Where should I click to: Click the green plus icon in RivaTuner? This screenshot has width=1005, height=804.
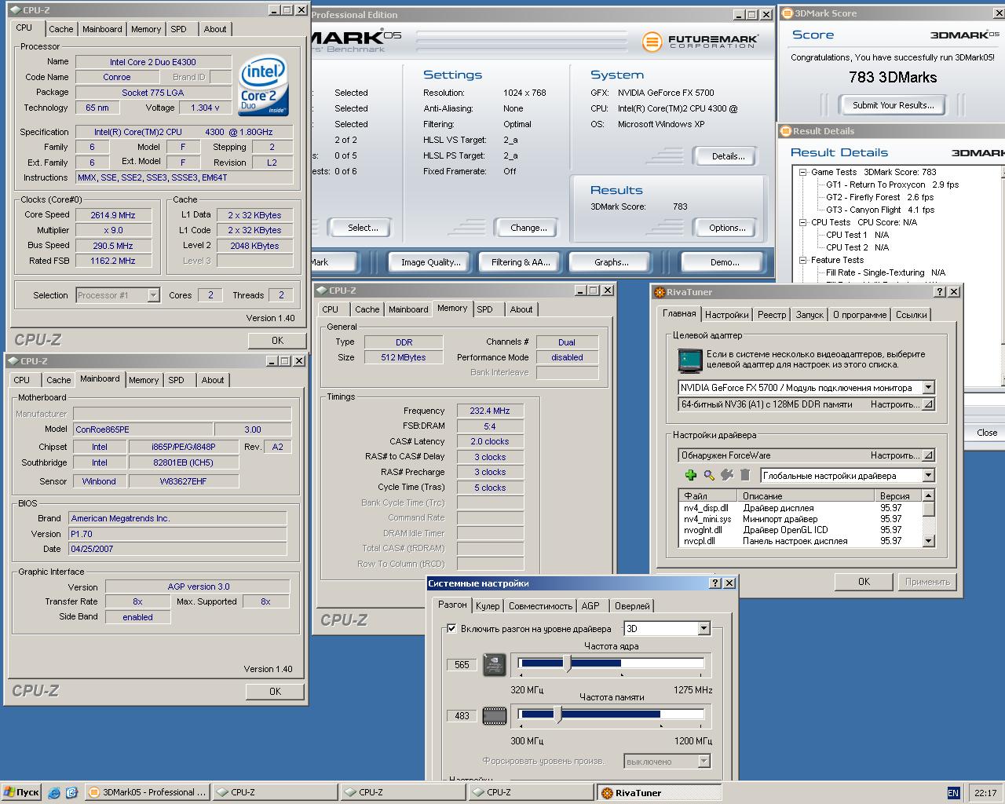point(691,475)
